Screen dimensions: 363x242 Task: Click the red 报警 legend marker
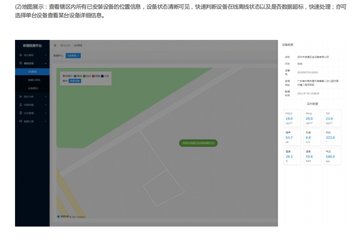tap(93, 76)
